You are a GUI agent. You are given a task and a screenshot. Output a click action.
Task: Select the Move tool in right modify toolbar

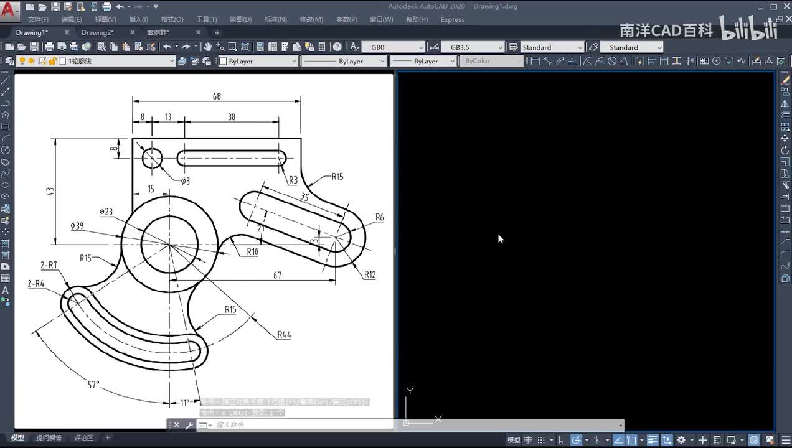(785, 138)
